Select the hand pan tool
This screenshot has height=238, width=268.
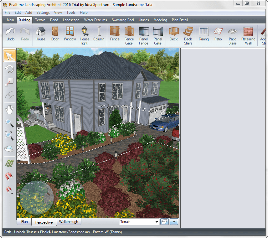pos(9,110)
